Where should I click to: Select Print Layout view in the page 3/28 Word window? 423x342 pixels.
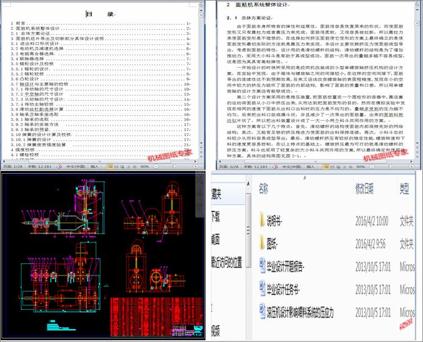click(326, 167)
